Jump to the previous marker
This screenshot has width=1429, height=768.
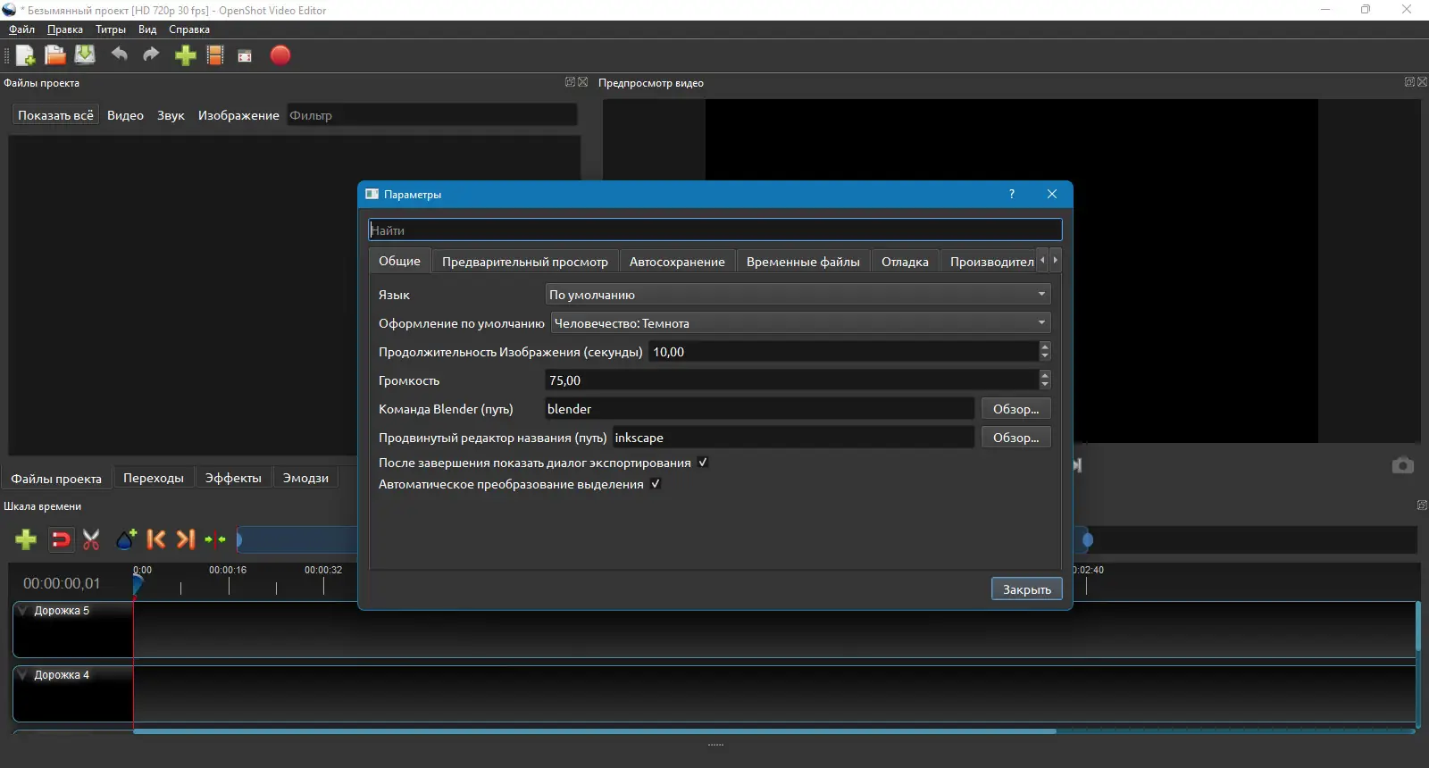tap(155, 539)
